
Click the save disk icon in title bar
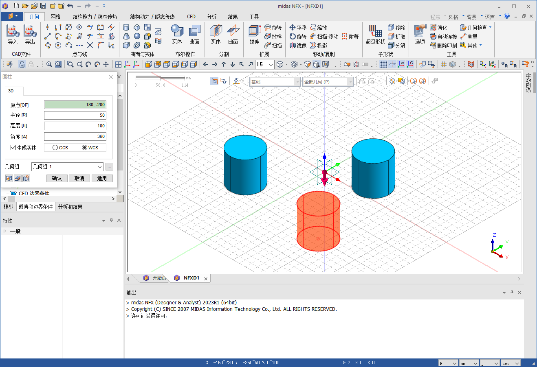click(43, 6)
